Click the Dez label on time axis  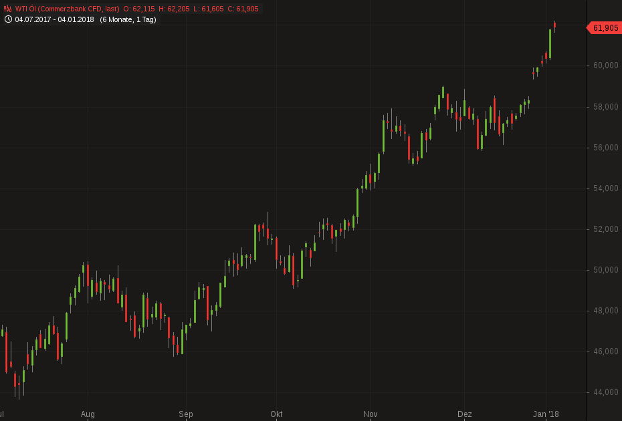tap(464, 414)
